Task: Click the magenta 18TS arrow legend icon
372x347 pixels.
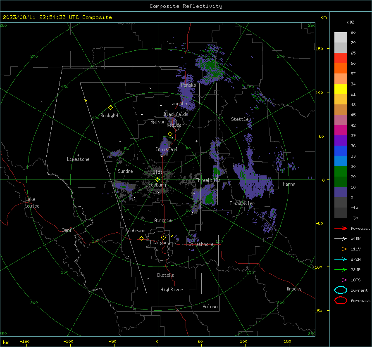Action: pos(341,280)
